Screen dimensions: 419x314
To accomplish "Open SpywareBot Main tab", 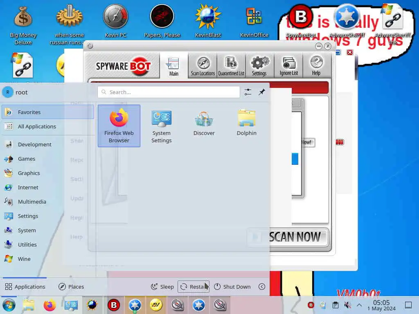I will click(x=173, y=66).
